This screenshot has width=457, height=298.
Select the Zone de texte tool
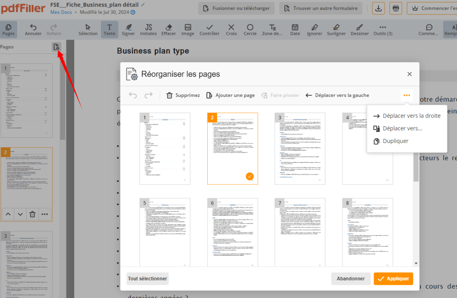coord(272,30)
